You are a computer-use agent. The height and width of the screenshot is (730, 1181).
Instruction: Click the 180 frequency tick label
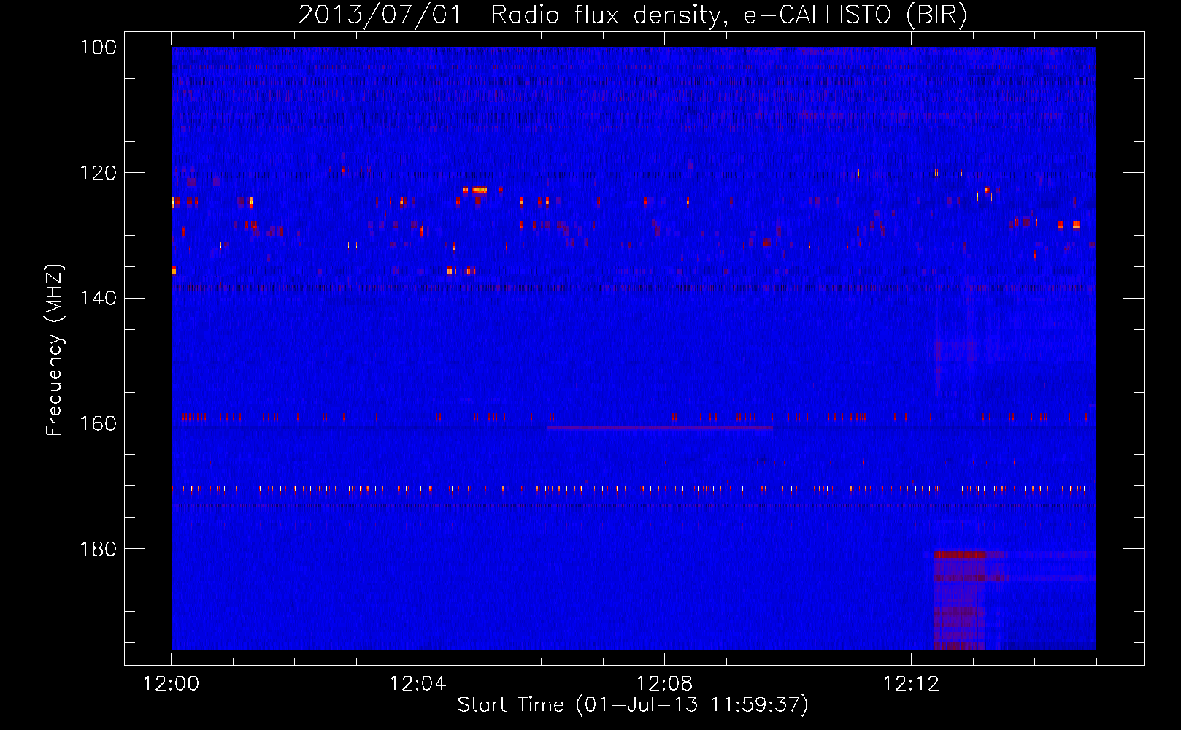point(97,549)
